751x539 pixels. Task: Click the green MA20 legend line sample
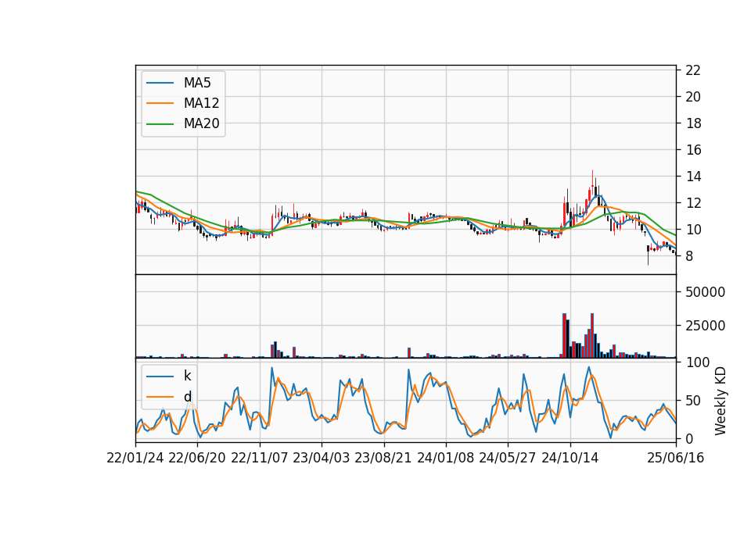[x=160, y=124]
